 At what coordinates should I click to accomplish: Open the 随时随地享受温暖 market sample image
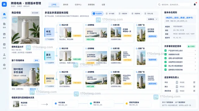click(25, 75)
